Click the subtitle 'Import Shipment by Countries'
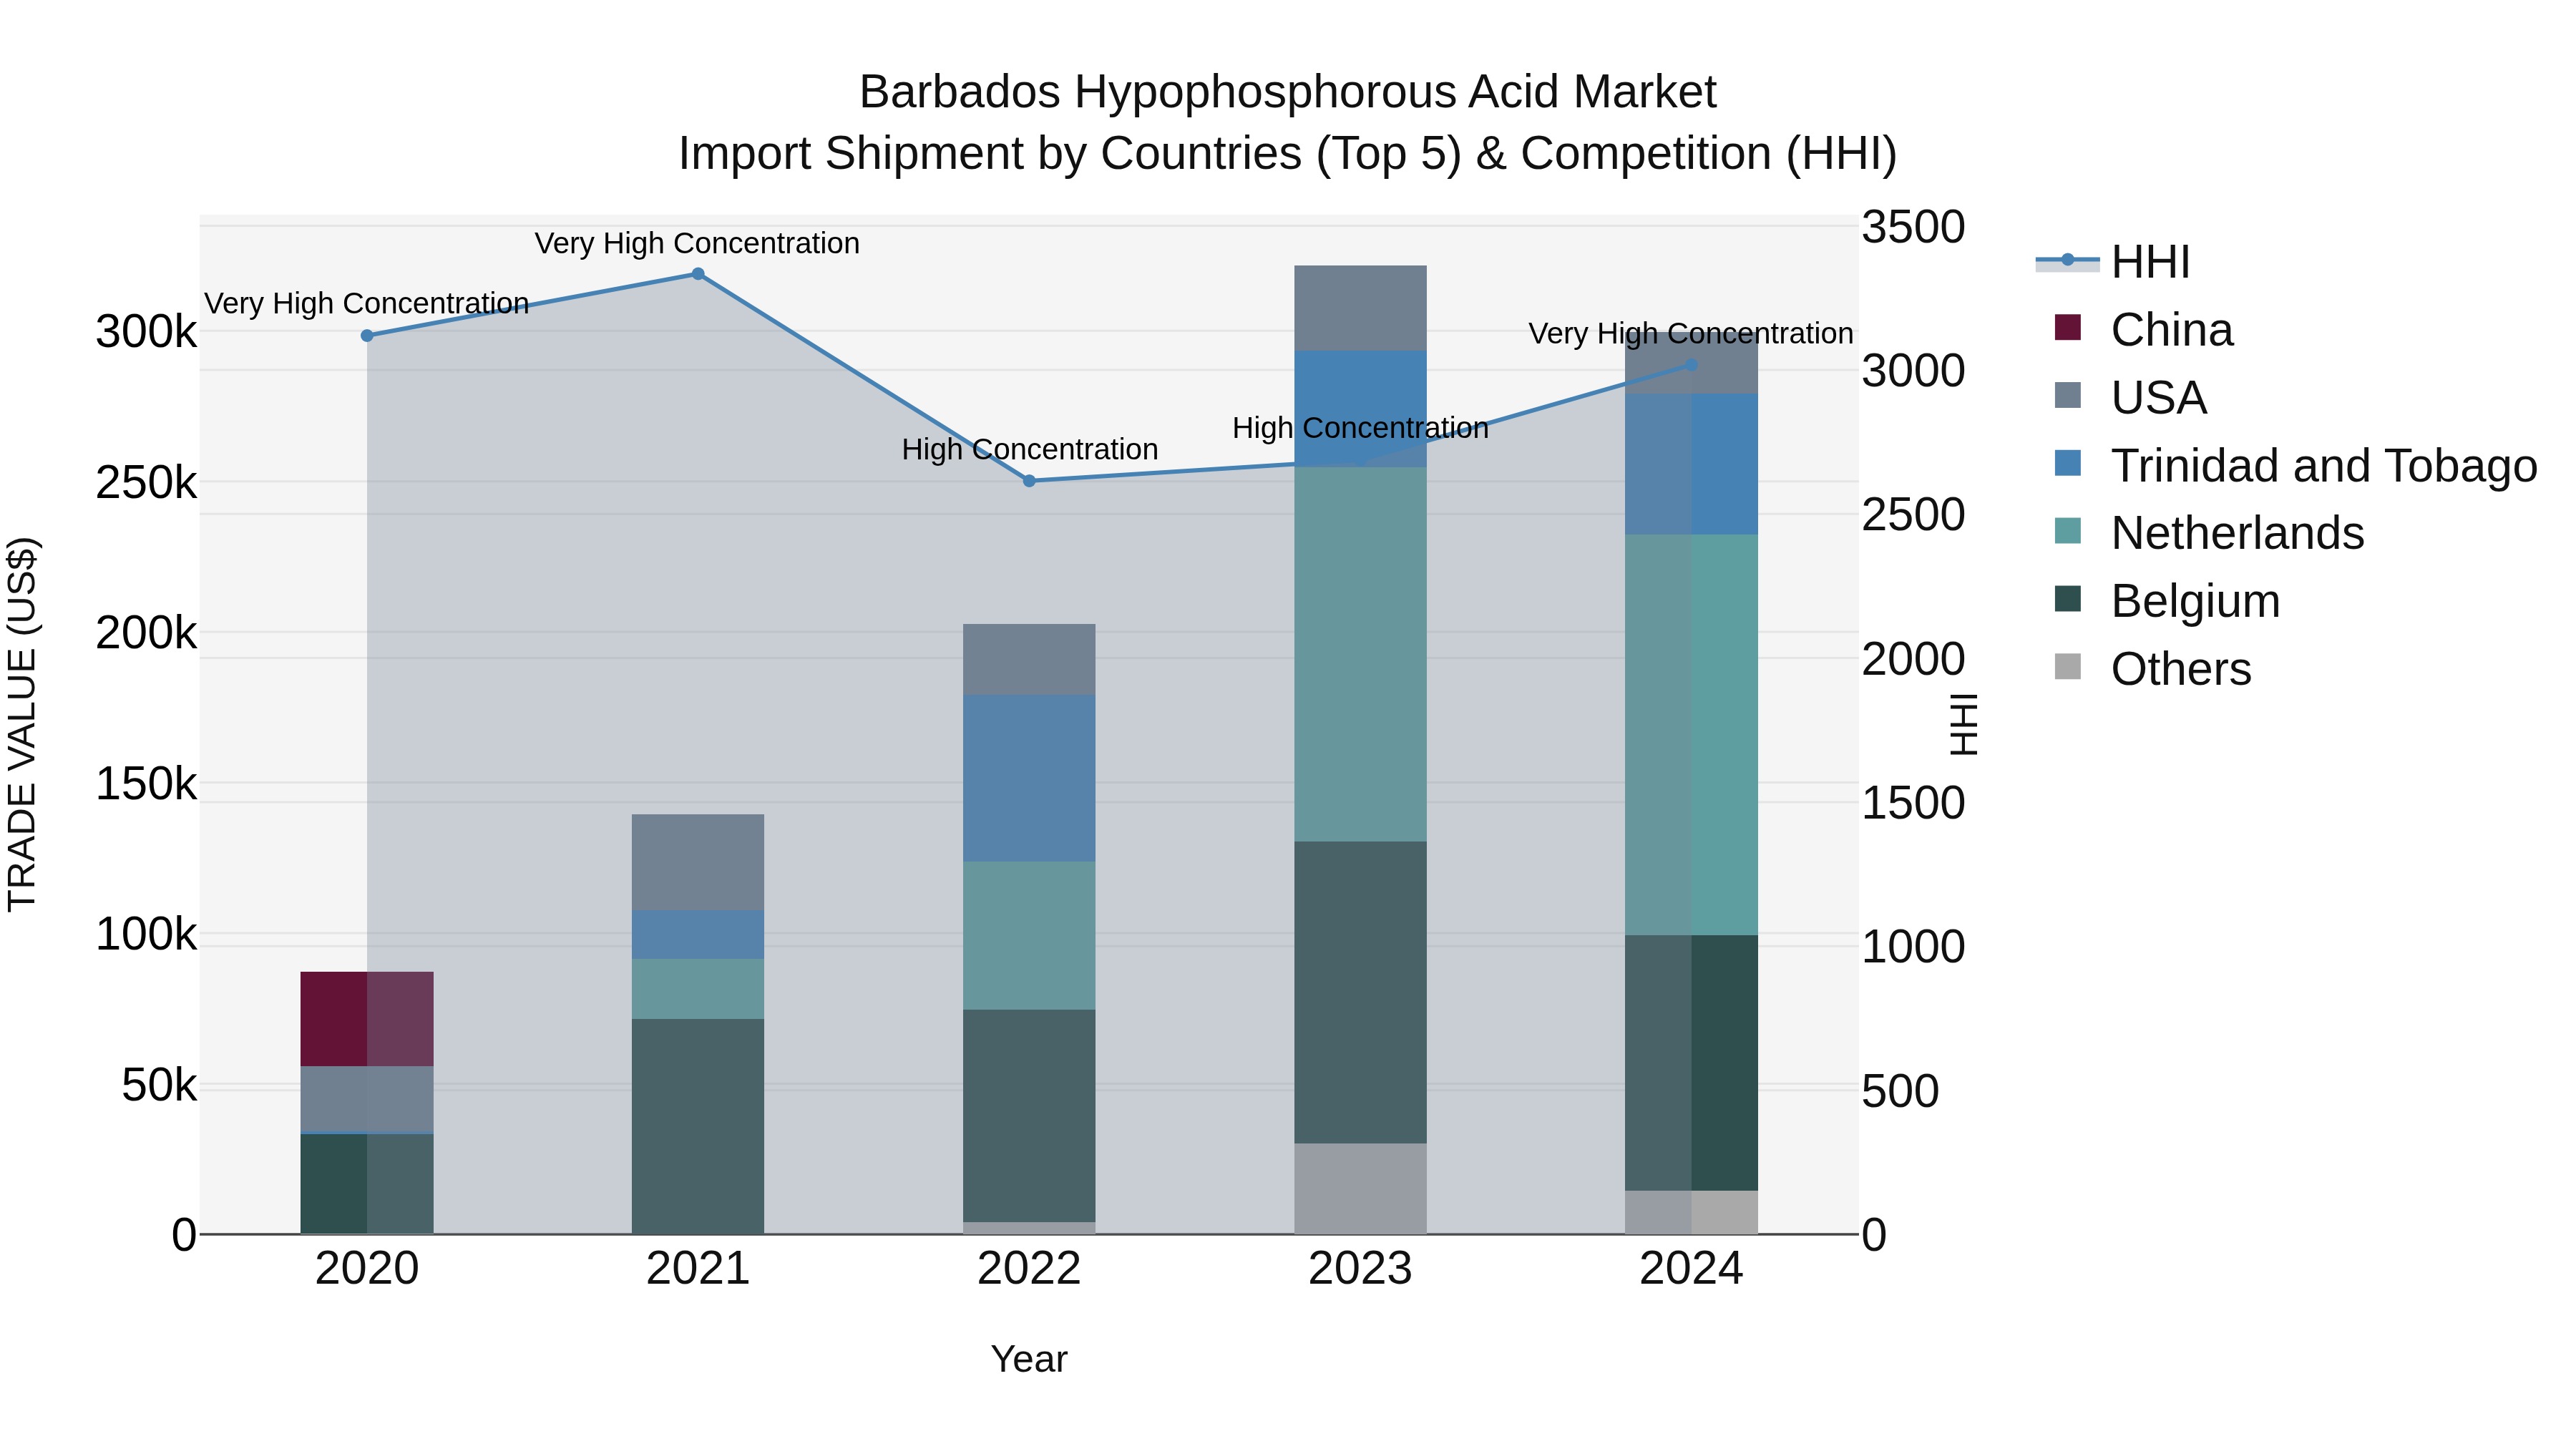Viewport: 2576px width, 1449px height. [x=990, y=154]
